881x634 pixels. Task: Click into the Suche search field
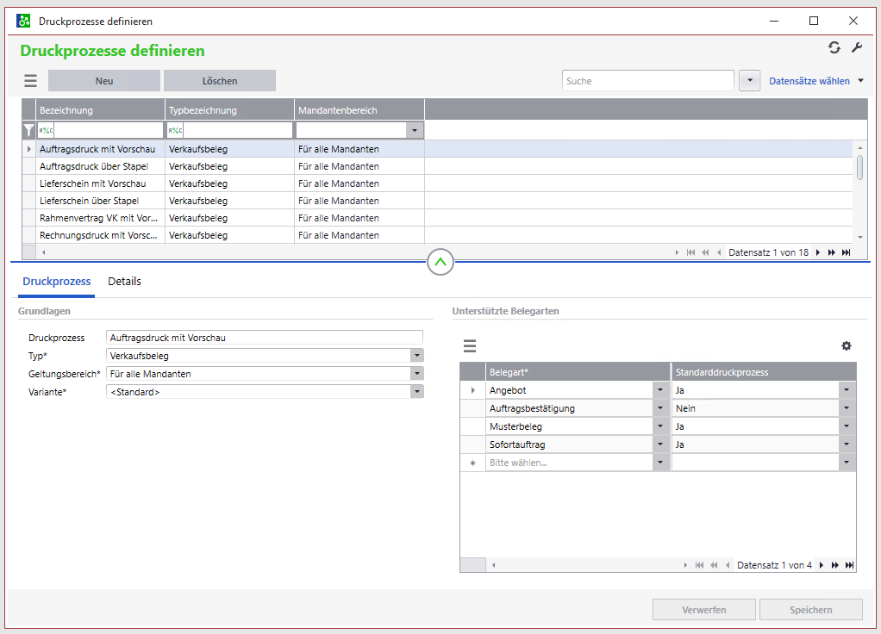647,81
